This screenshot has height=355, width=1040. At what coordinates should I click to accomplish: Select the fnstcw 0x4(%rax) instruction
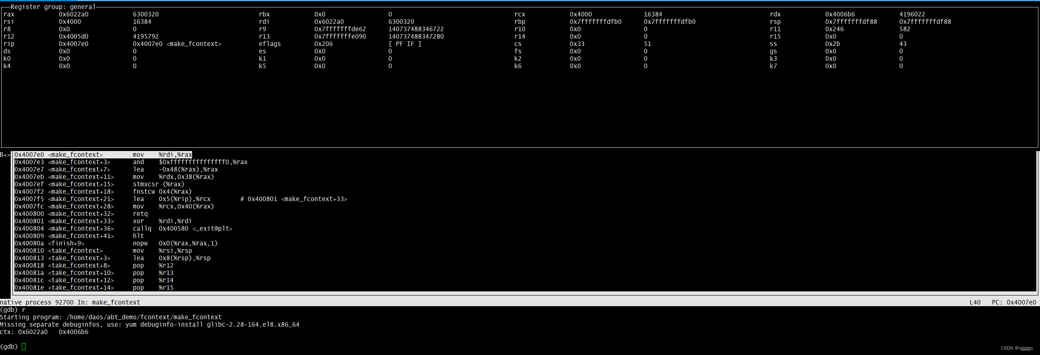click(162, 192)
